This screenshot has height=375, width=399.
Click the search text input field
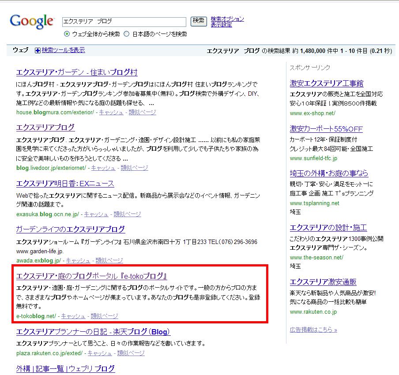(124, 22)
